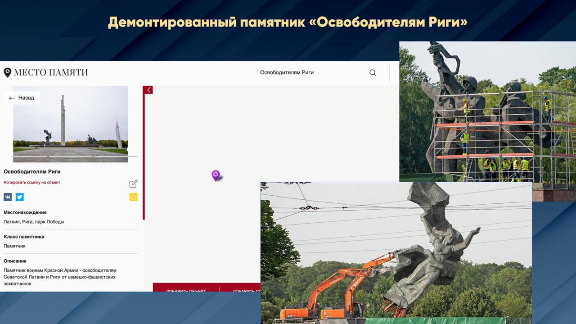Share the monument on Twitter
Screen dimensions: 576x324
coord(20,197)
